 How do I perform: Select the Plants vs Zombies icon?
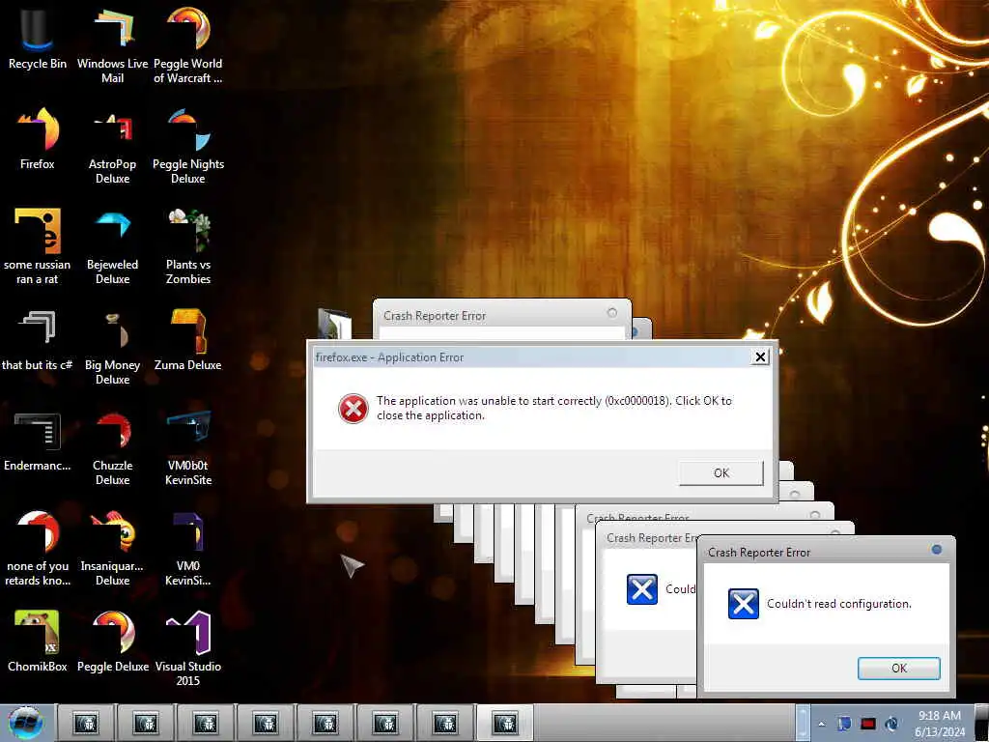pyautogui.click(x=188, y=246)
